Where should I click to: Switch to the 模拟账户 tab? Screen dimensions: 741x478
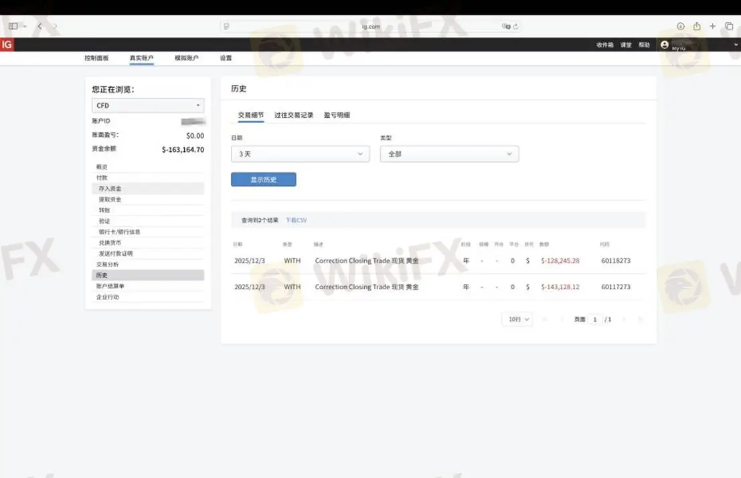pos(187,58)
